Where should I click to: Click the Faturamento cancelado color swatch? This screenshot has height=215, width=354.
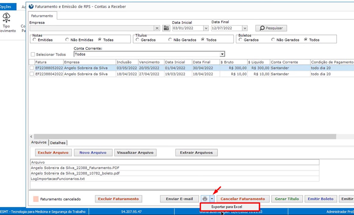(x=36, y=199)
